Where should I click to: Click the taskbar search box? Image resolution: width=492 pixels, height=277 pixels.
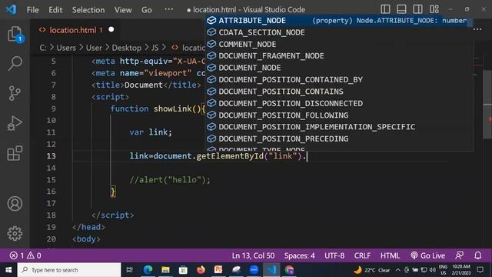point(69,270)
